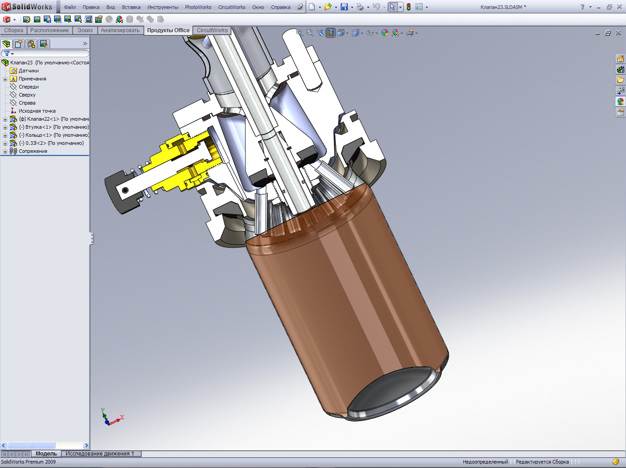Screen dimensions: 626x468
Task: Open the Display Style dropdown arrow
Action: coord(362,33)
